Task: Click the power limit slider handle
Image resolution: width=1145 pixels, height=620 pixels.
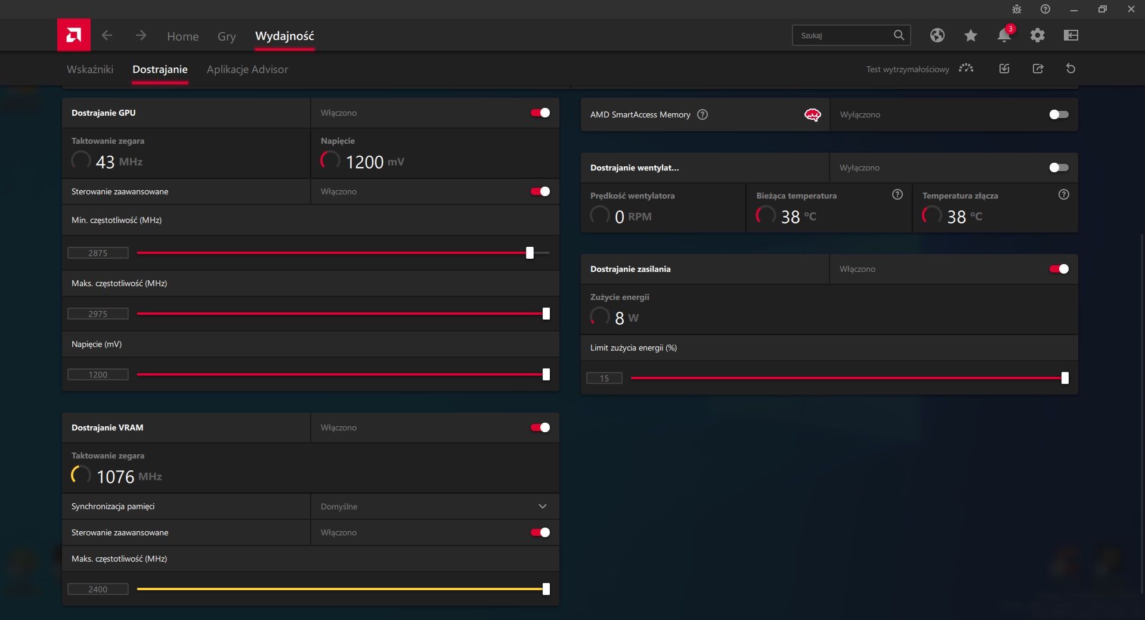Action: point(1065,378)
